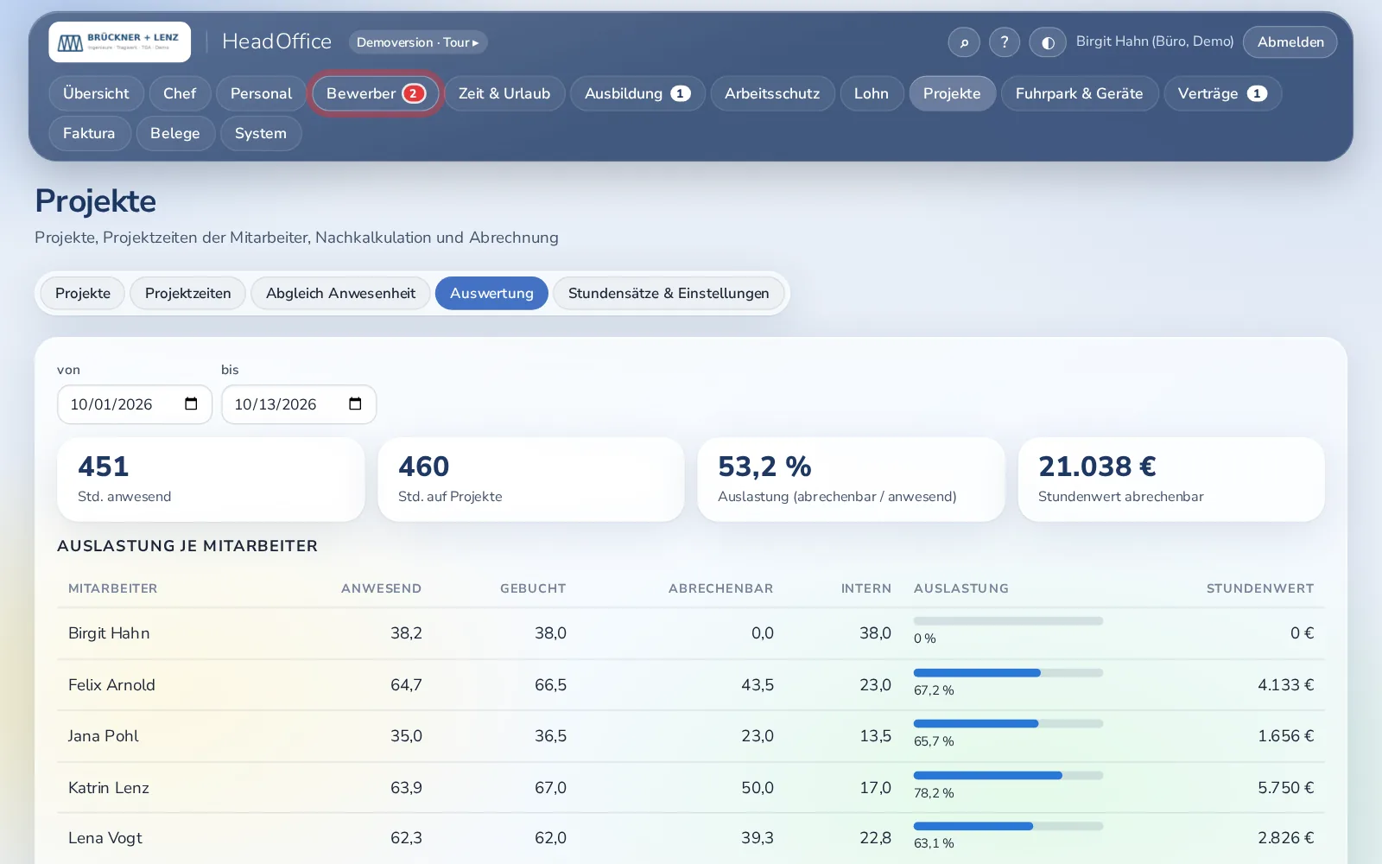This screenshot has height=864, width=1382.
Task: Open calendar picker for 'bis' date
Action: point(355,403)
